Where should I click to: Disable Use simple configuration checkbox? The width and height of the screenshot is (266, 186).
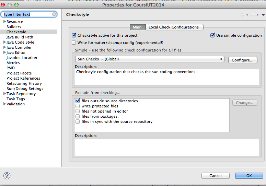click(212, 35)
